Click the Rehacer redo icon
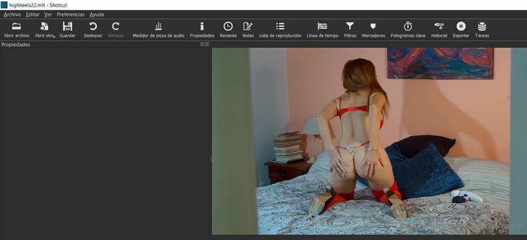 tap(116, 30)
